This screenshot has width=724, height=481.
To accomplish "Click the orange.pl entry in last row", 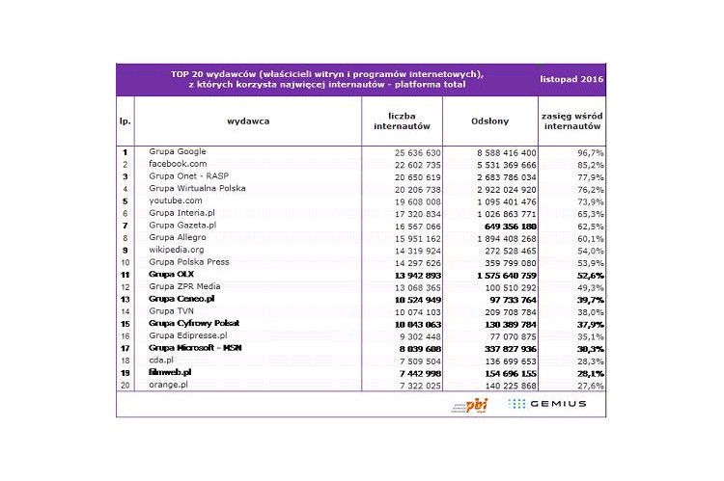I will click(x=170, y=385).
